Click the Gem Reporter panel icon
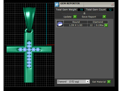The height and width of the screenshot is (91, 122). pyautogui.click(x=57, y=5)
